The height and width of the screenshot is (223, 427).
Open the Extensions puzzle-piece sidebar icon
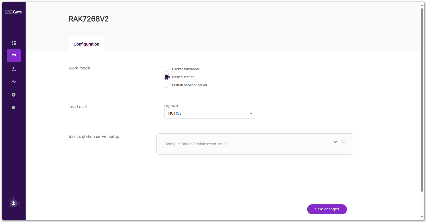(14, 108)
